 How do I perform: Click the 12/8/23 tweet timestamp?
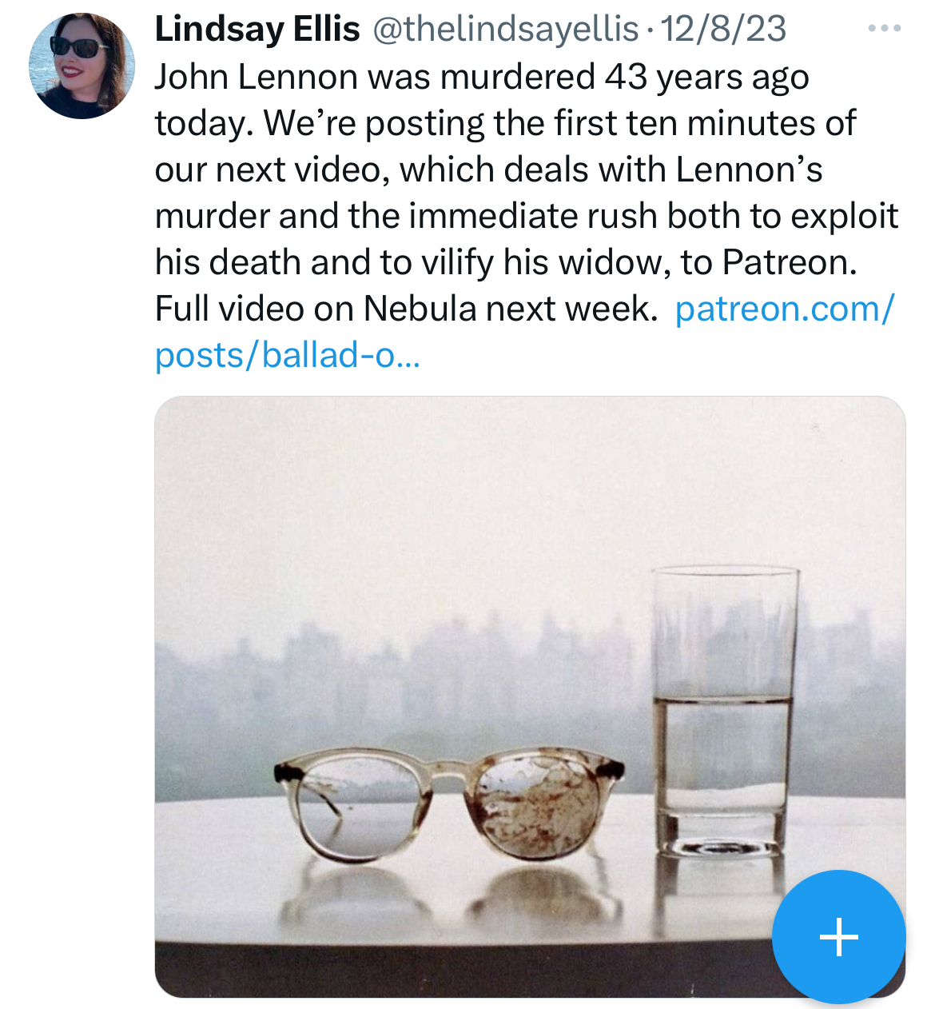coord(724,30)
